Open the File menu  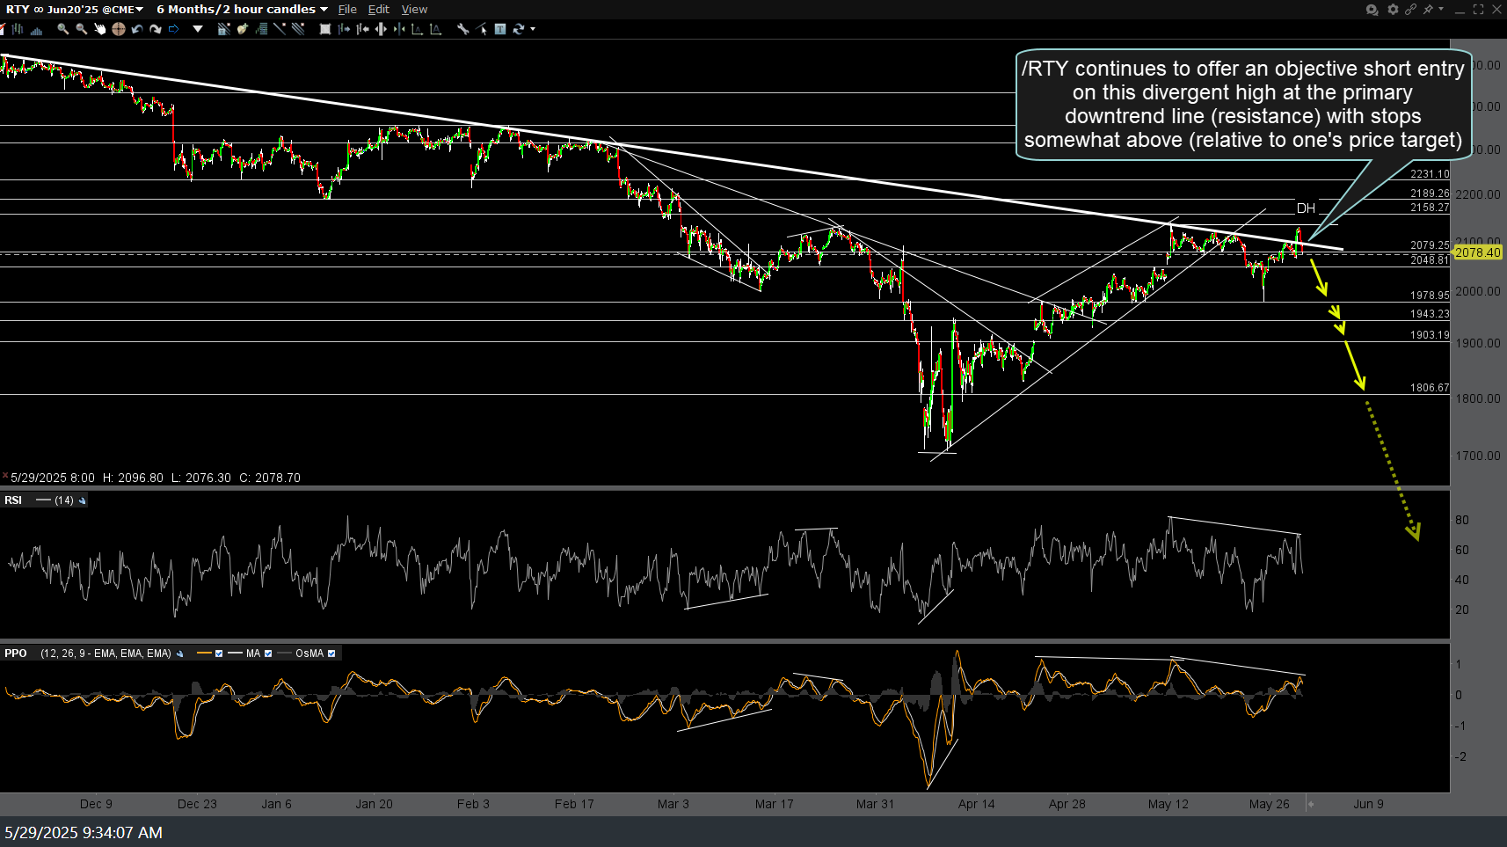point(347,9)
